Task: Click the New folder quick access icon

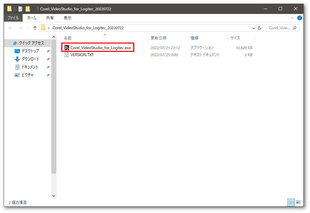Action: tap(28, 9)
